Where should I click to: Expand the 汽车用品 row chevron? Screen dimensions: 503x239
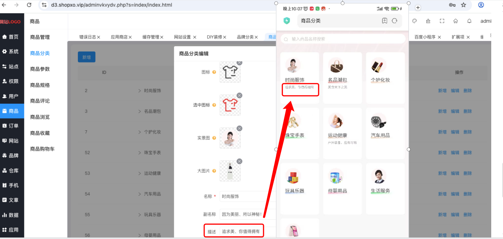point(139,194)
